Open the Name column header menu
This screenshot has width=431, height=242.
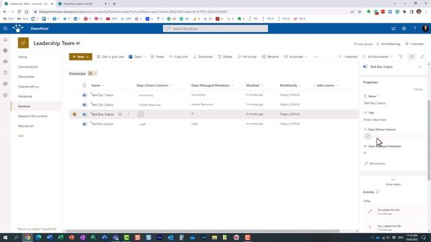tap(98, 85)
